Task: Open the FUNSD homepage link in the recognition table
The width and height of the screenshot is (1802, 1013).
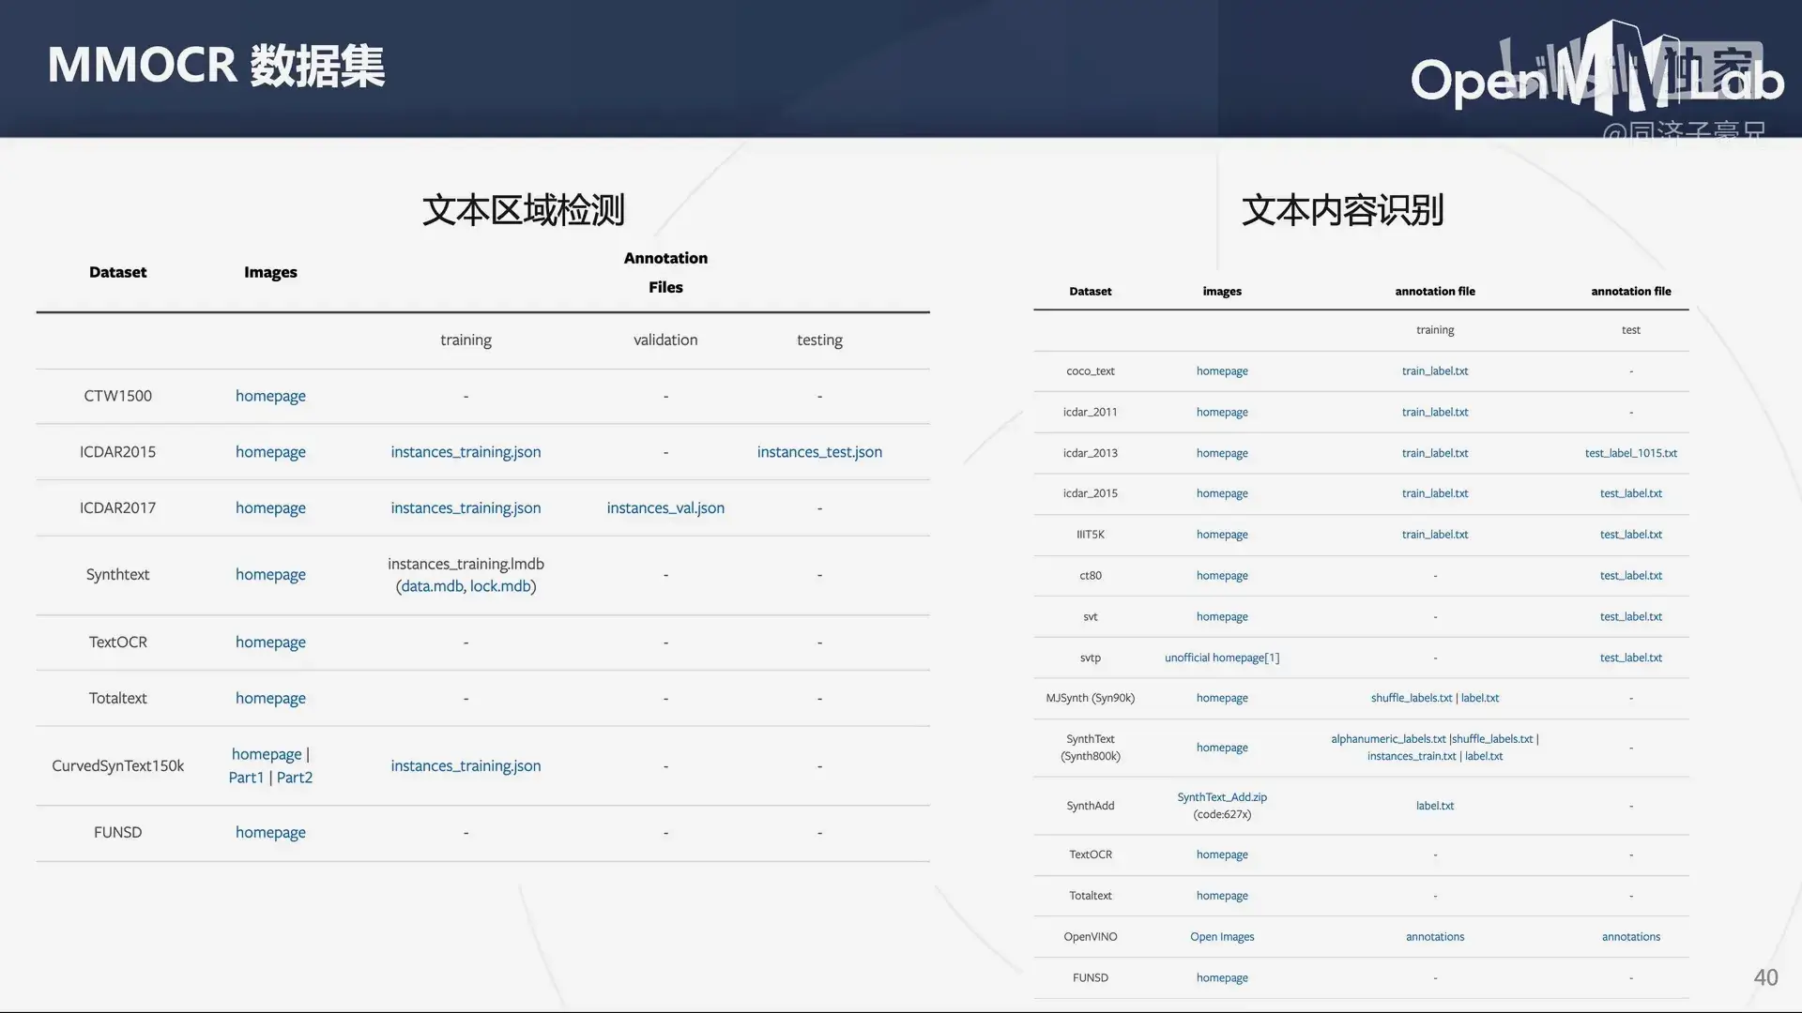Action: pyautogui.click(x=1222, y=978)
